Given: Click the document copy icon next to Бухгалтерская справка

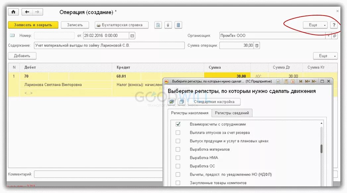Looking at the screenshot, I should coord(158,25).
